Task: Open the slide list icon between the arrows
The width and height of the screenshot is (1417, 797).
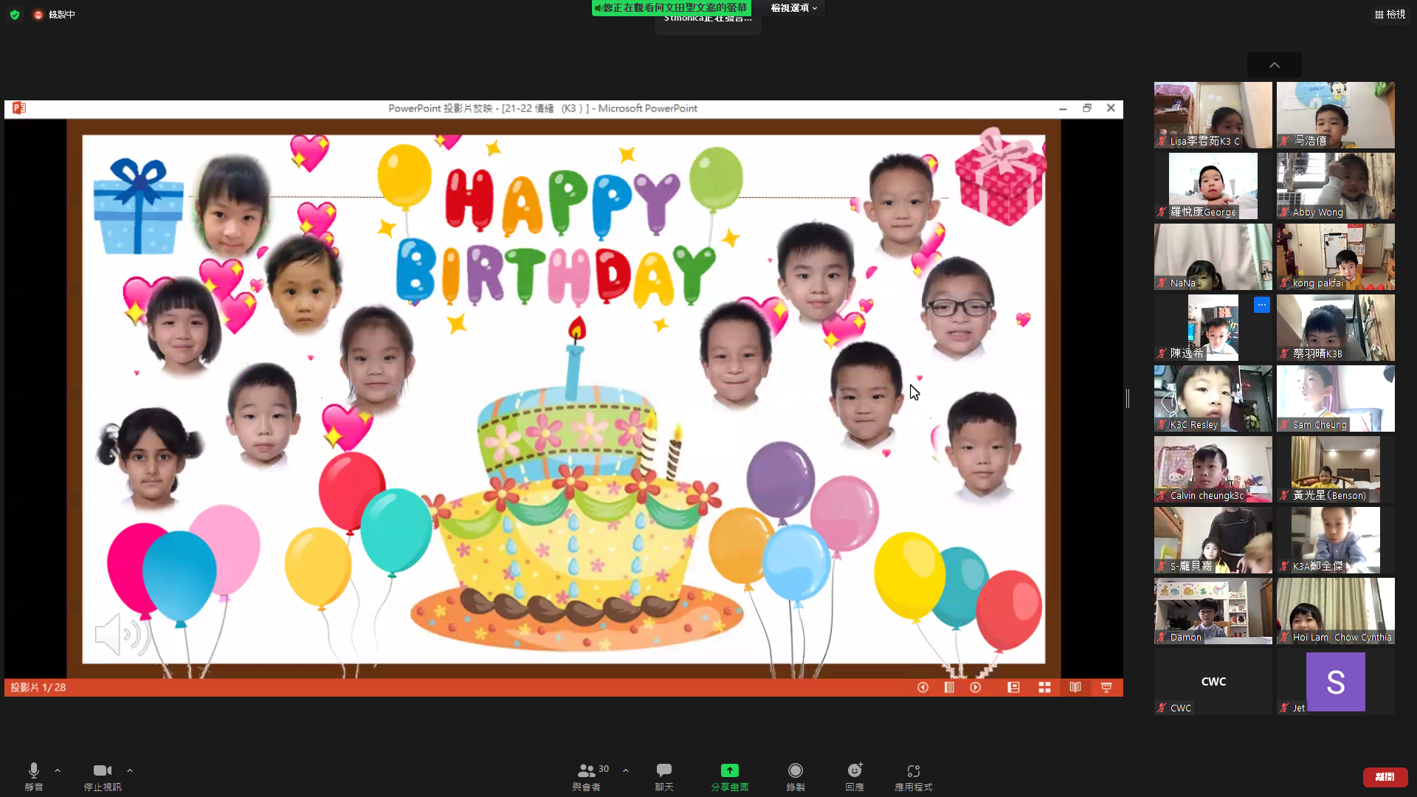Action: pos(949,687)
